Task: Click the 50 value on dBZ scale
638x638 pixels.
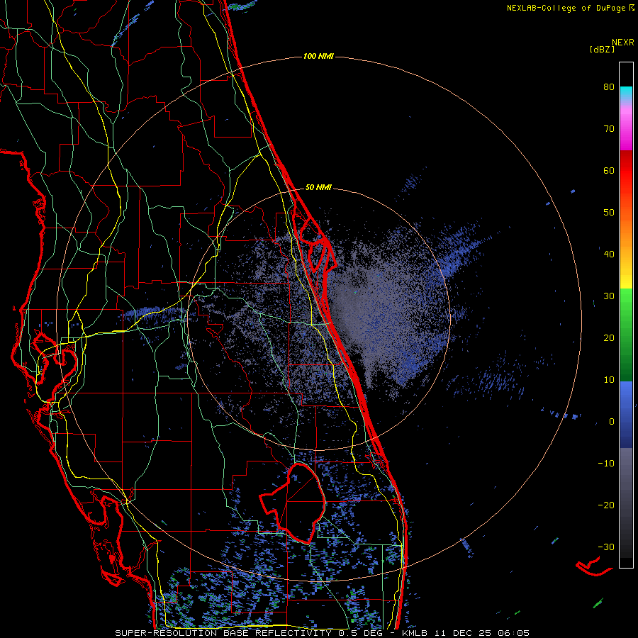Action: [x=609, y=213]
